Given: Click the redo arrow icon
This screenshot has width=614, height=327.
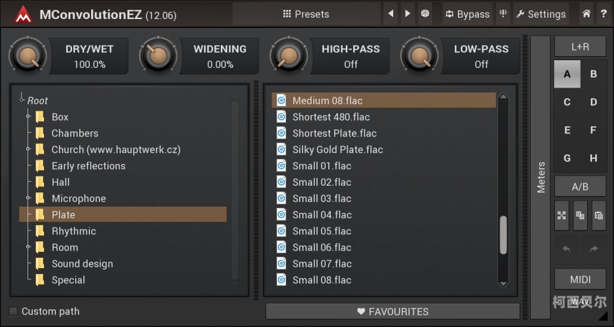Looking at the screenshot, I should (594, 249).
